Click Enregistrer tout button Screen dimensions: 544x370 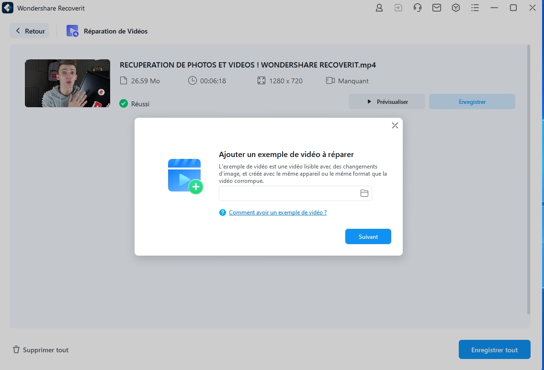tap(494, 349)
